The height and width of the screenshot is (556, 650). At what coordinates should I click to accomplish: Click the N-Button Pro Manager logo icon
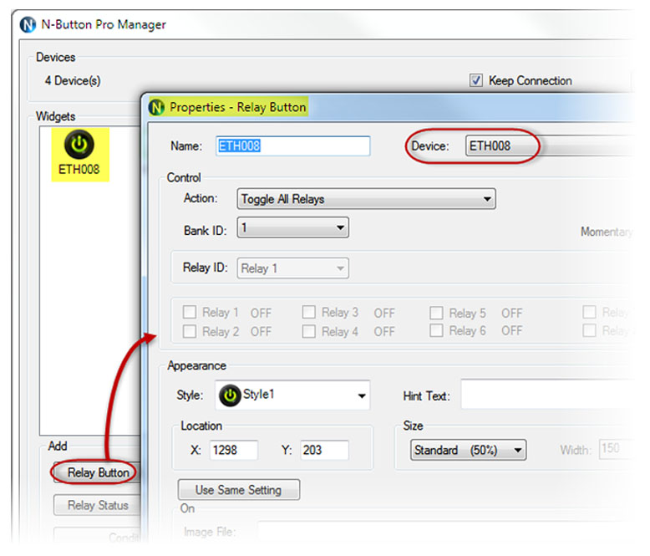(x=28, y=24)
